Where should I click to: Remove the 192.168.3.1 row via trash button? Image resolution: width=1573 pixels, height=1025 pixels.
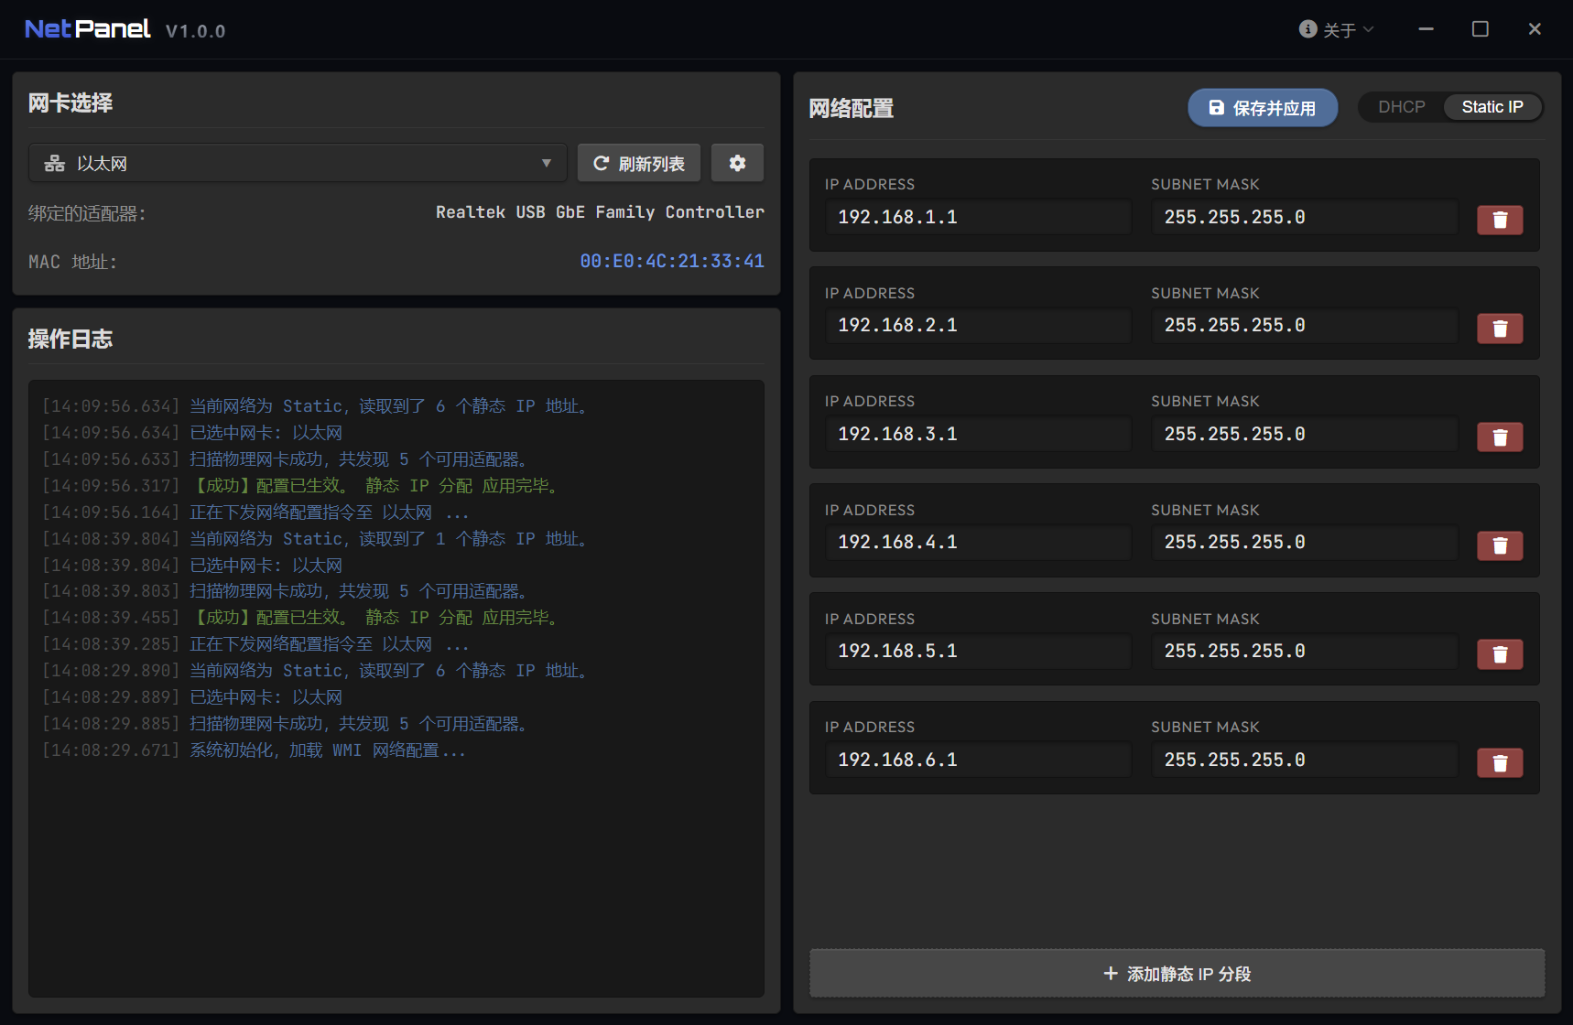(x=1500, y=437)
